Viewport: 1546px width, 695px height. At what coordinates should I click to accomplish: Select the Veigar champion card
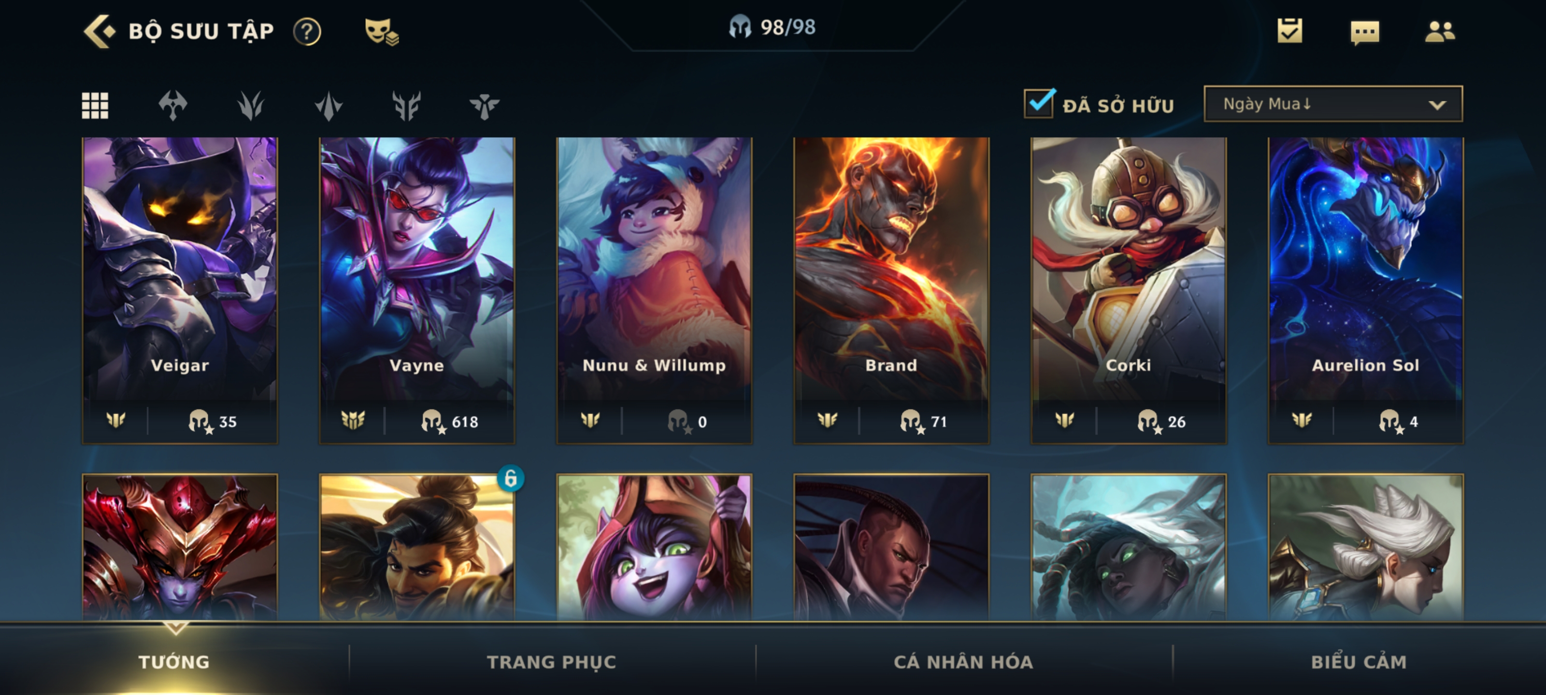[x=180, y=291]
